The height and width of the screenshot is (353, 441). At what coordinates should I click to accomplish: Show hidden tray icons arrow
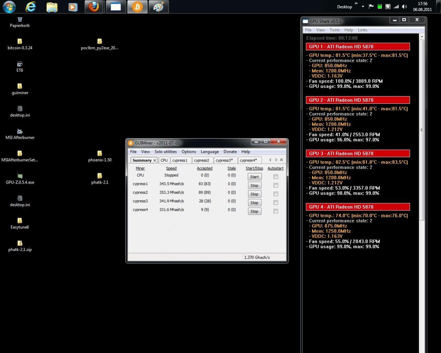tap(363, 7)
